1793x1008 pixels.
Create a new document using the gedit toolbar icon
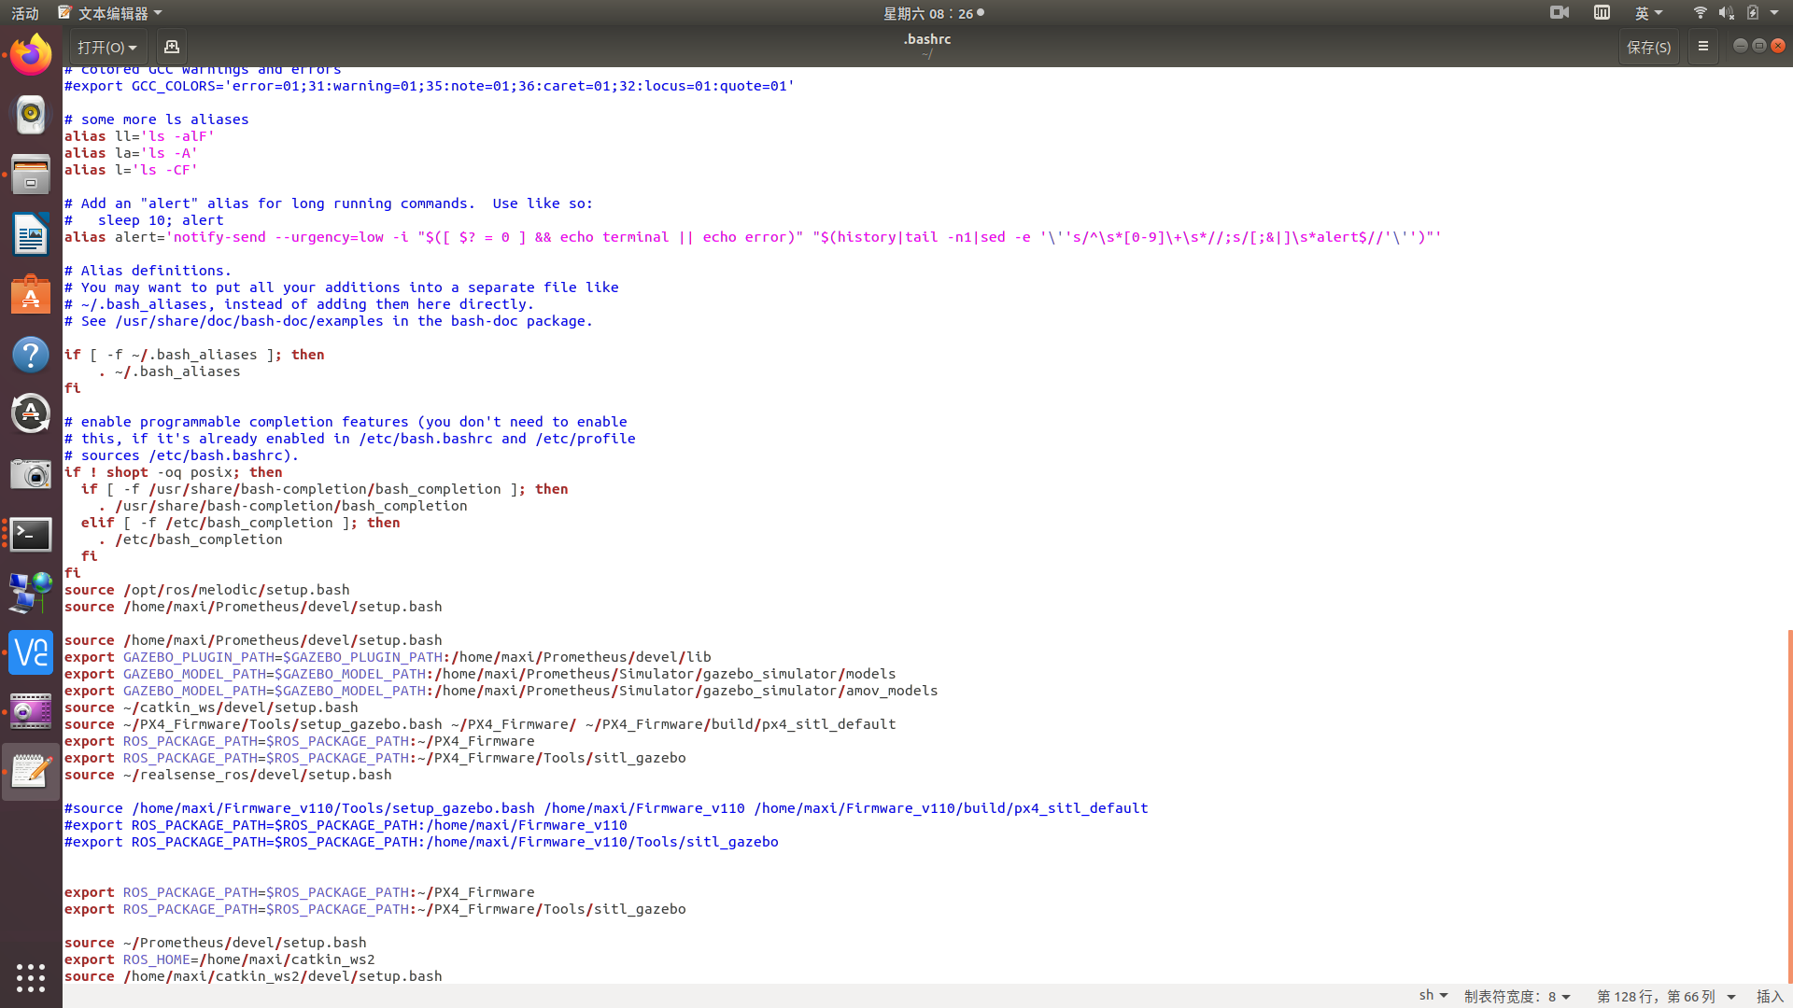click(x=171, y=46)
